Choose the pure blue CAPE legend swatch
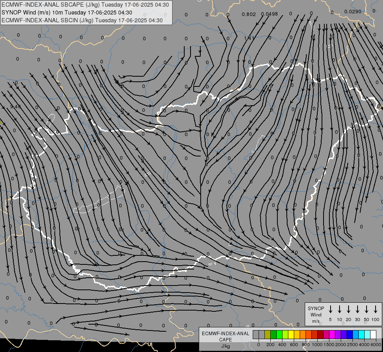The height and width of the screenshot is (352, 383). coord(349,334)
